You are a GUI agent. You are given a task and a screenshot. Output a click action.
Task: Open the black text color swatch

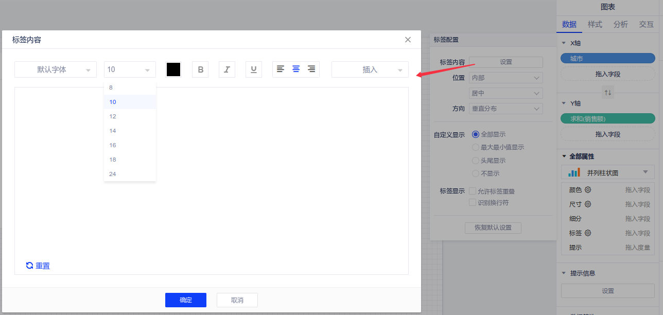tap(173, 69)
